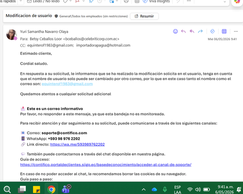This screenshot has width=243, height=194.
Task: Open the equinterof1983@gmail.com link in body
Action: [x=67, y=84]
